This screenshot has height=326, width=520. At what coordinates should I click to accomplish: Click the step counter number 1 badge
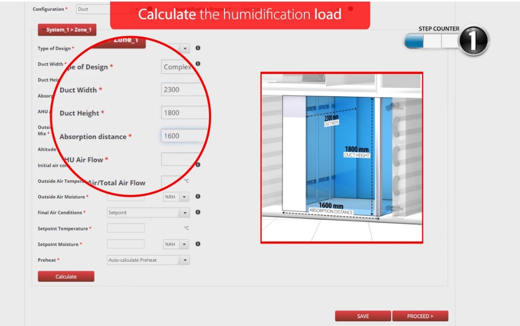pos(473,41)
